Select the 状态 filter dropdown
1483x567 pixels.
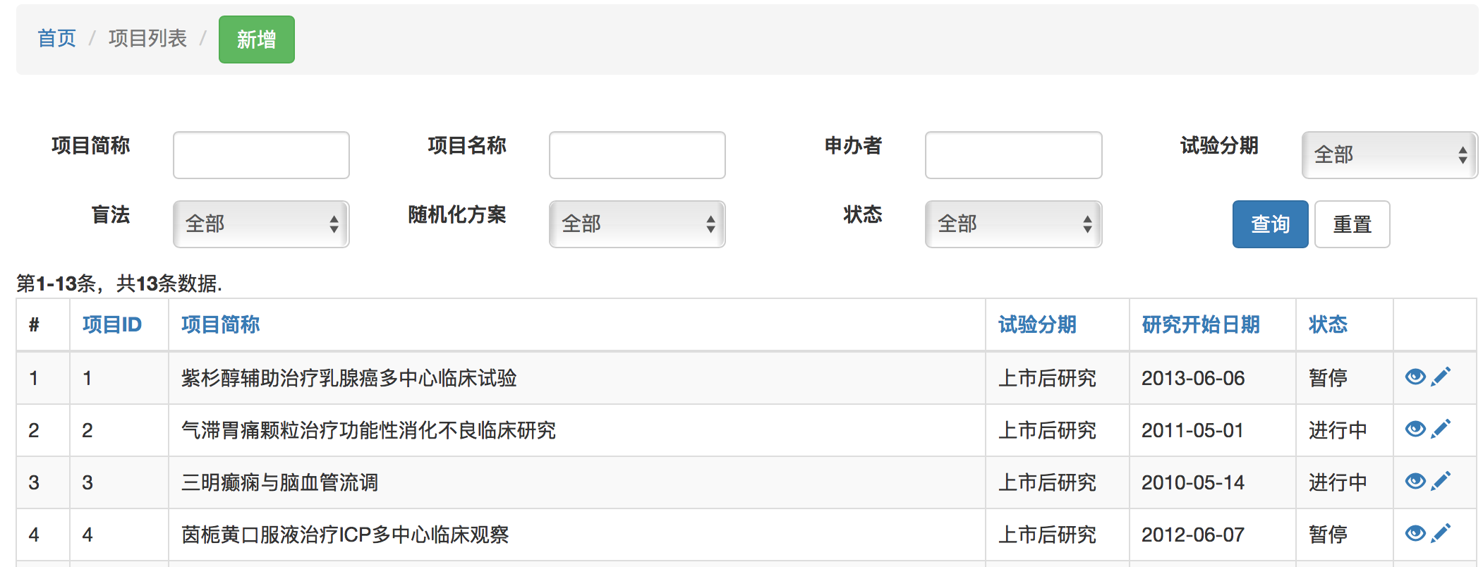click(1012, 224)
